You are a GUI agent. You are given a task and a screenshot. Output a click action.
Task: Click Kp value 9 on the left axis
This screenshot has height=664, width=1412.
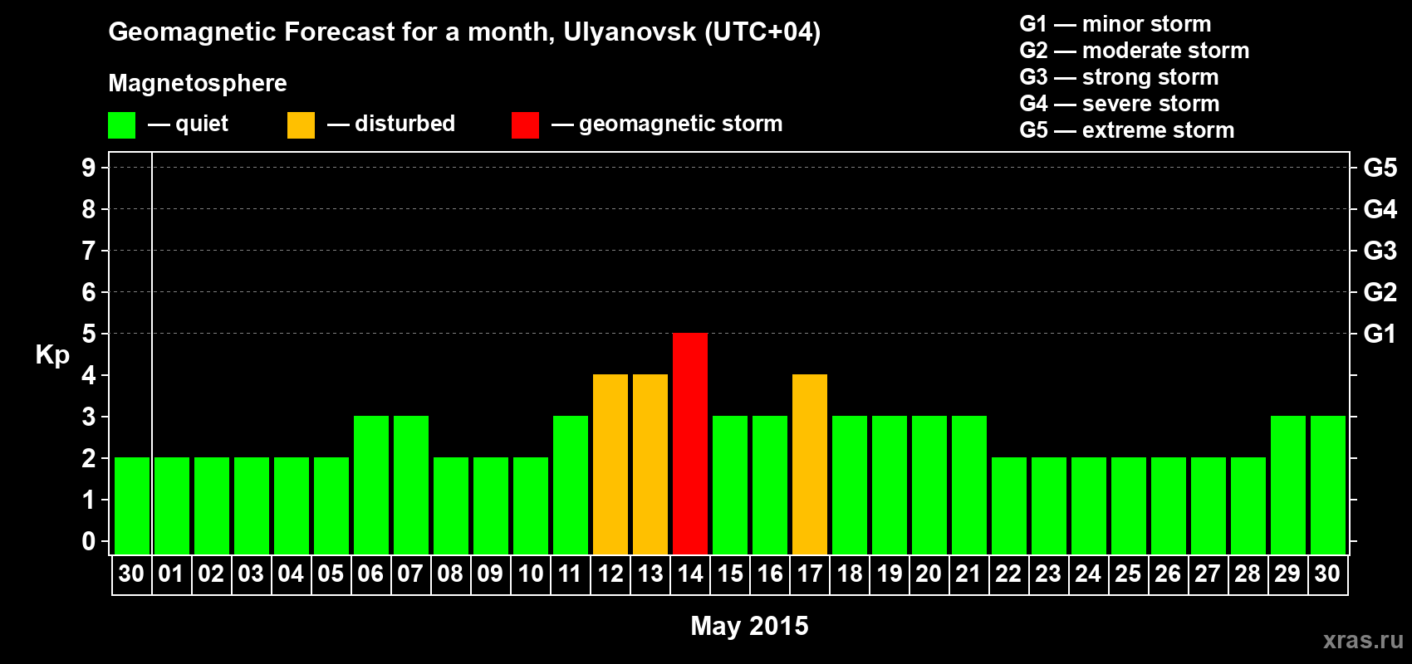[x=89, y=168]
